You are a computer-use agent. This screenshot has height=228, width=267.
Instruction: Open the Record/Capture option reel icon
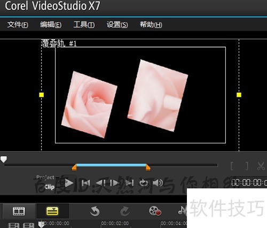click(155, 211)
